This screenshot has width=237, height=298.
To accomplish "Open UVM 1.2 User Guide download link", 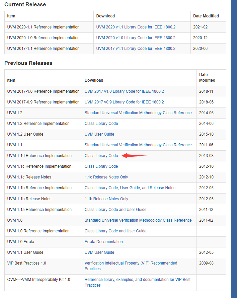I will click(99, 134).
